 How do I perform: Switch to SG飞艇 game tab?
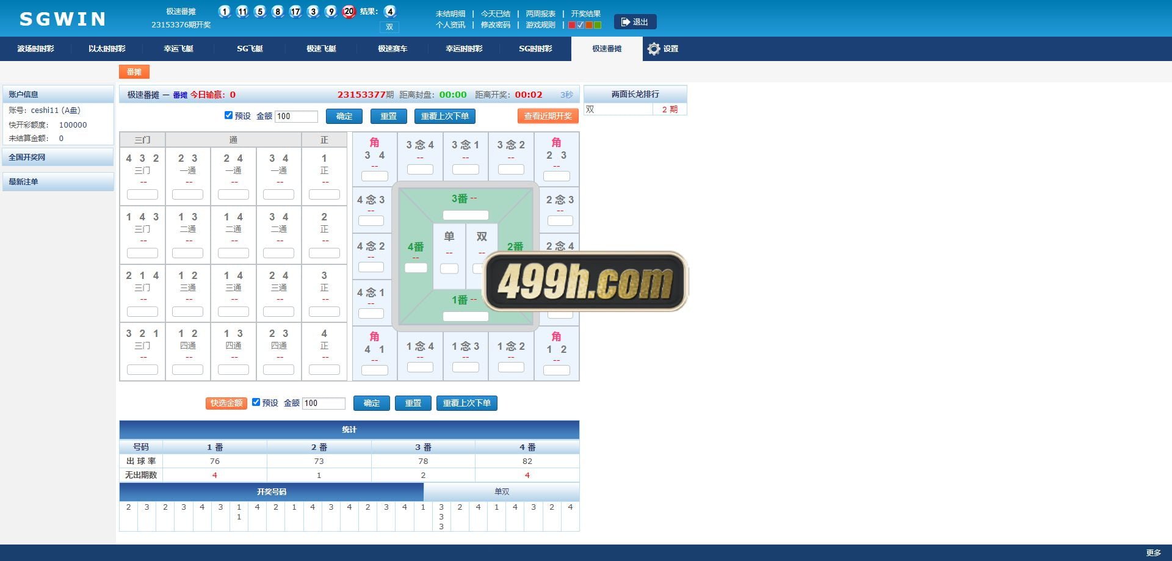coord(250,49)
